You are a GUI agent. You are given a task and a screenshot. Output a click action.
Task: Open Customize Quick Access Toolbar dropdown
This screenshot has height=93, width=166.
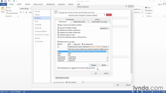coord(17,1)
